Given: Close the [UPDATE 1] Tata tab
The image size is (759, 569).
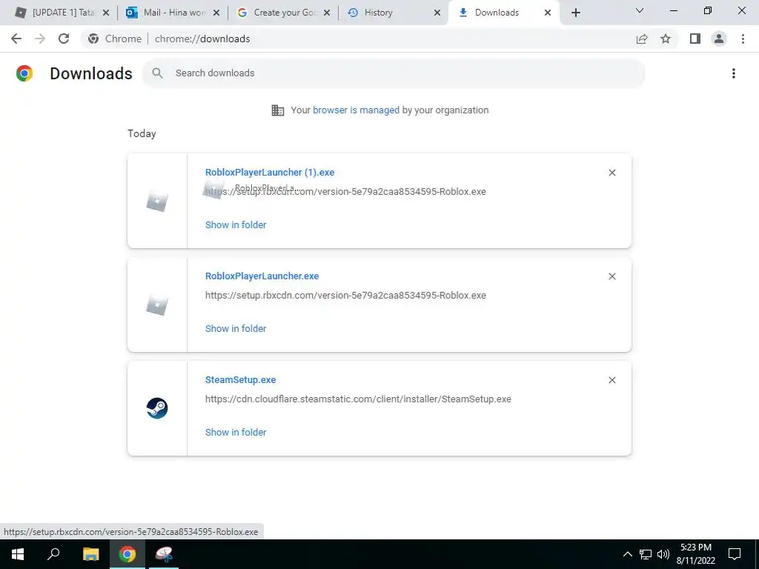Looking at the screenshot, I should coord(106,13).
